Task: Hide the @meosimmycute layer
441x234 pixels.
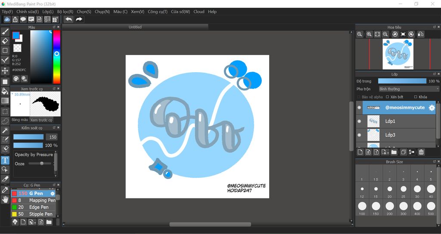Action: (359, 108)
